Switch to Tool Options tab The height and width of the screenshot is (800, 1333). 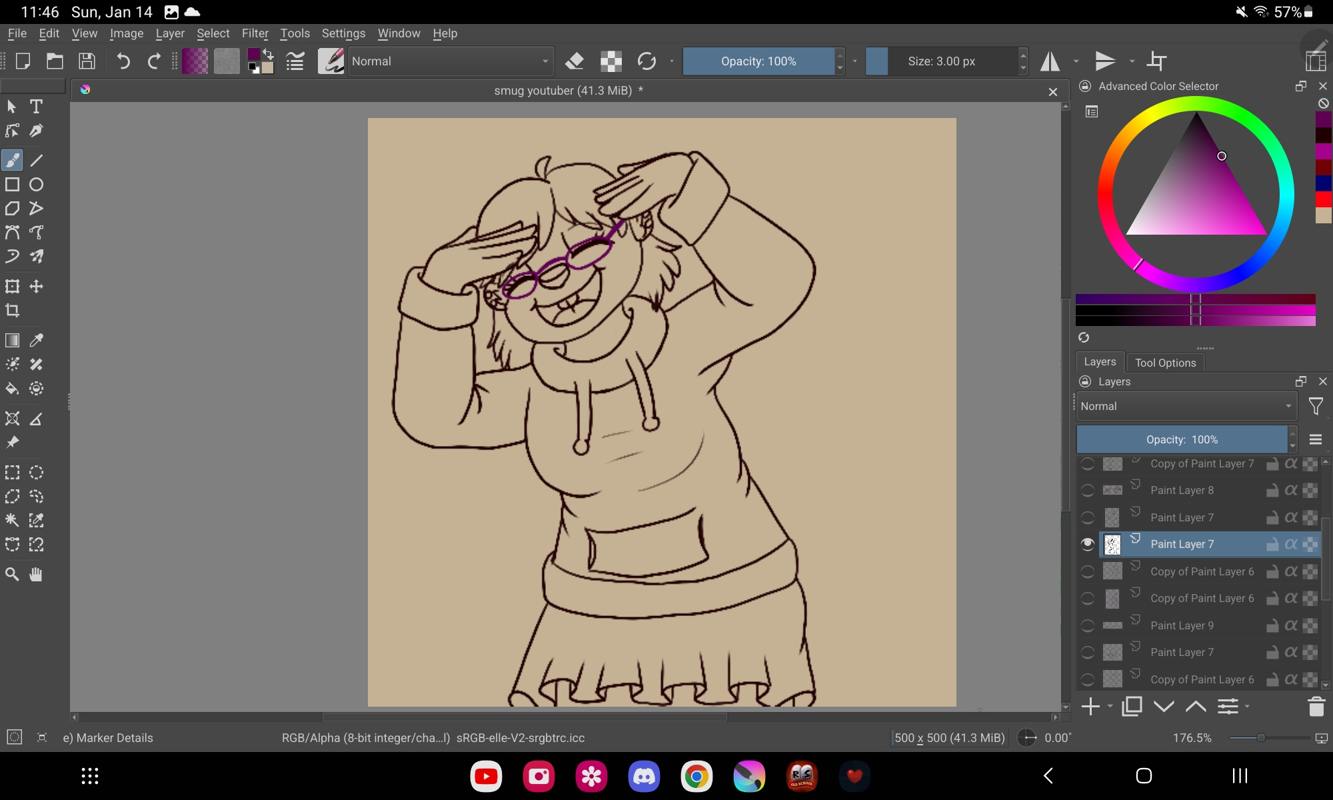click(1165, 363)
